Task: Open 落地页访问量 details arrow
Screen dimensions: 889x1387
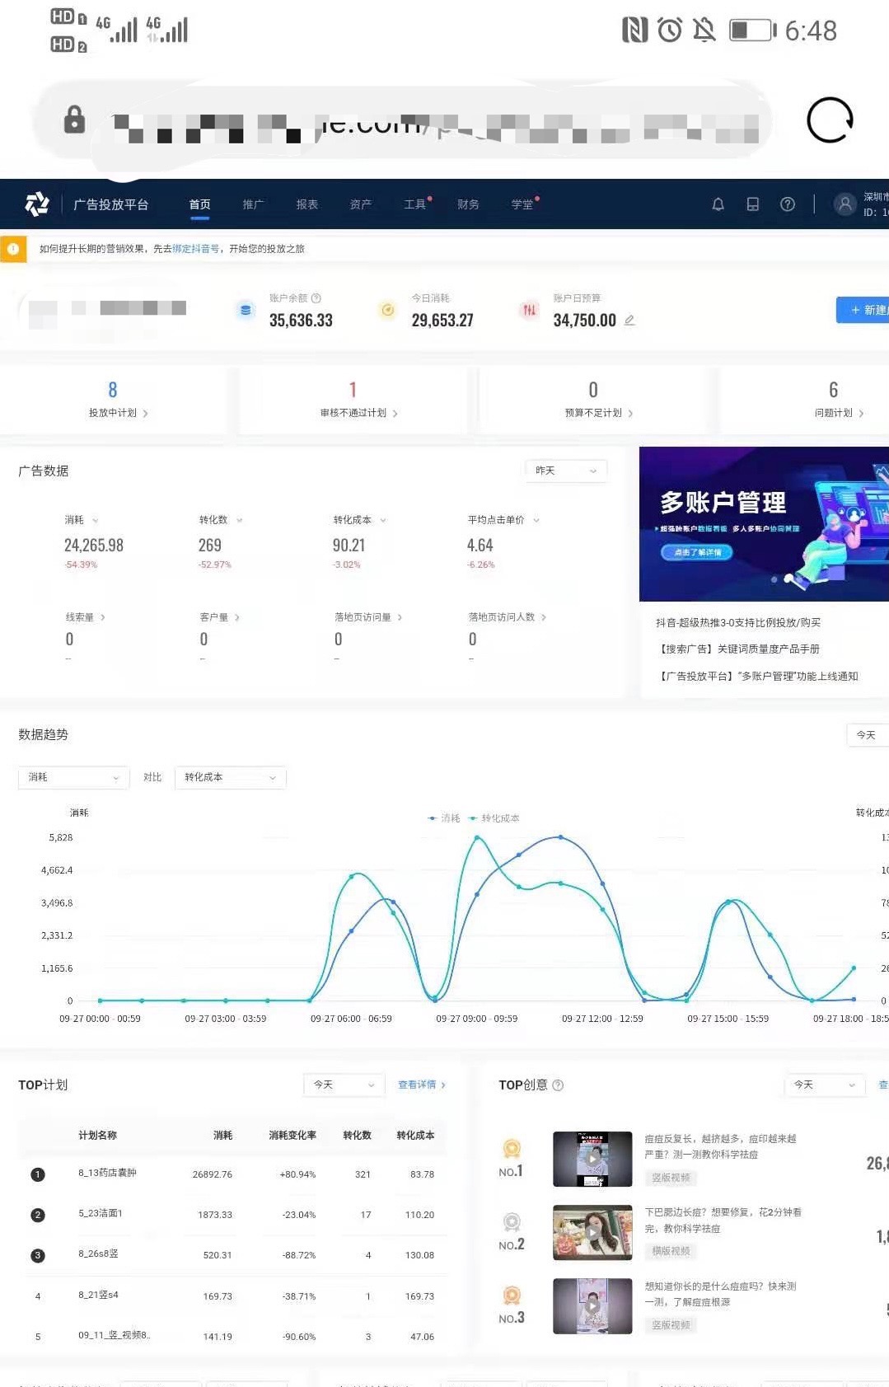Action: pyautogui.click(x=400, y=617)
